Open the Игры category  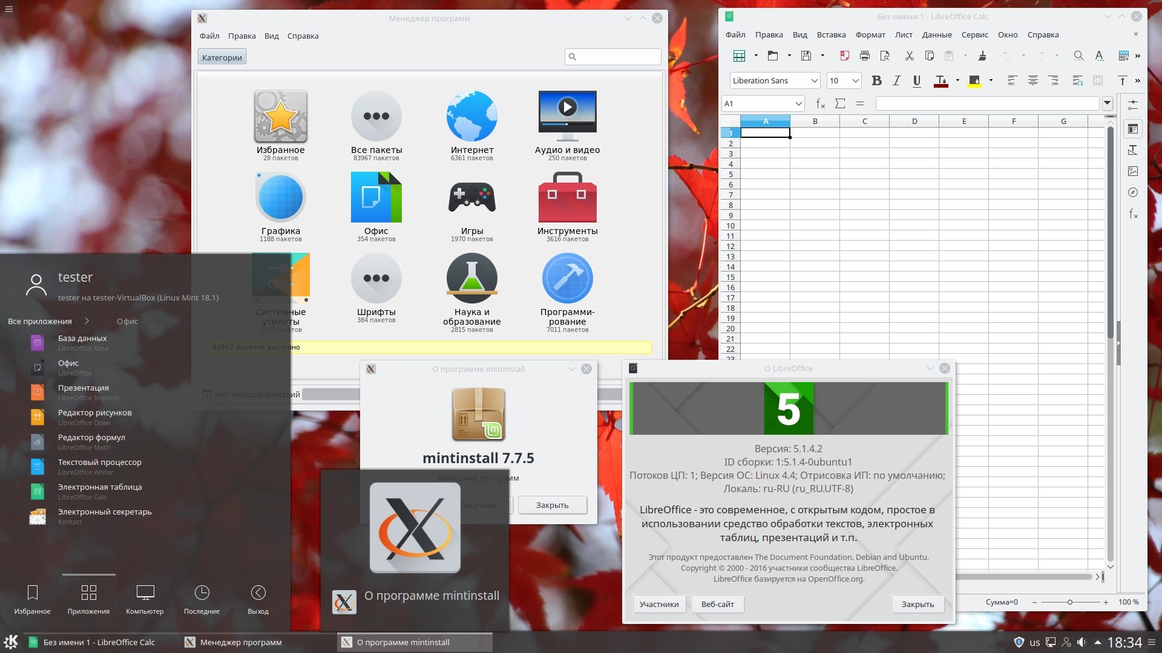click(472, 206)
